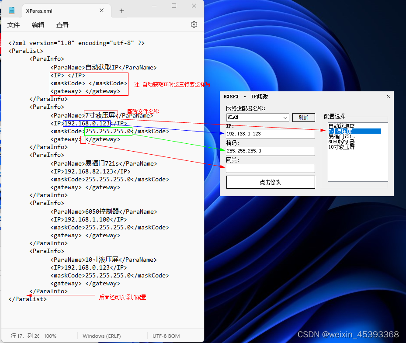The height and width of the screenshot is (343, 406).
Task: Maximize the Notepad window
Action: (174, 6)
